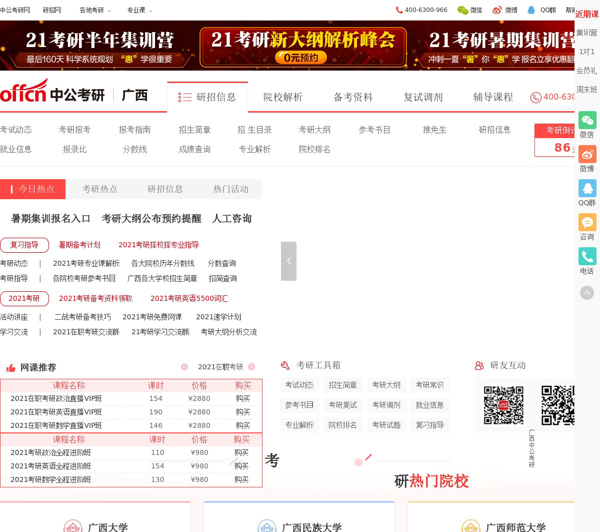600x532 pixels.
Task: Open the Weibo icon in right sidebar
Action: (x=587, y=155)
